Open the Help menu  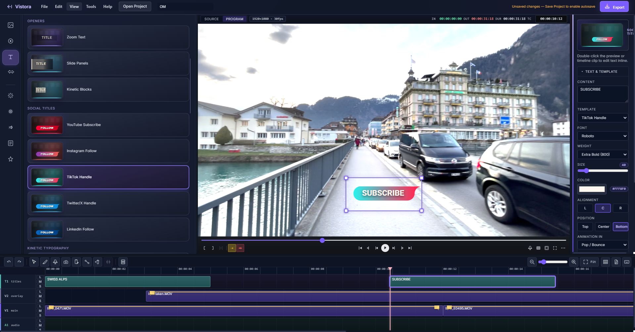point(108,7)
